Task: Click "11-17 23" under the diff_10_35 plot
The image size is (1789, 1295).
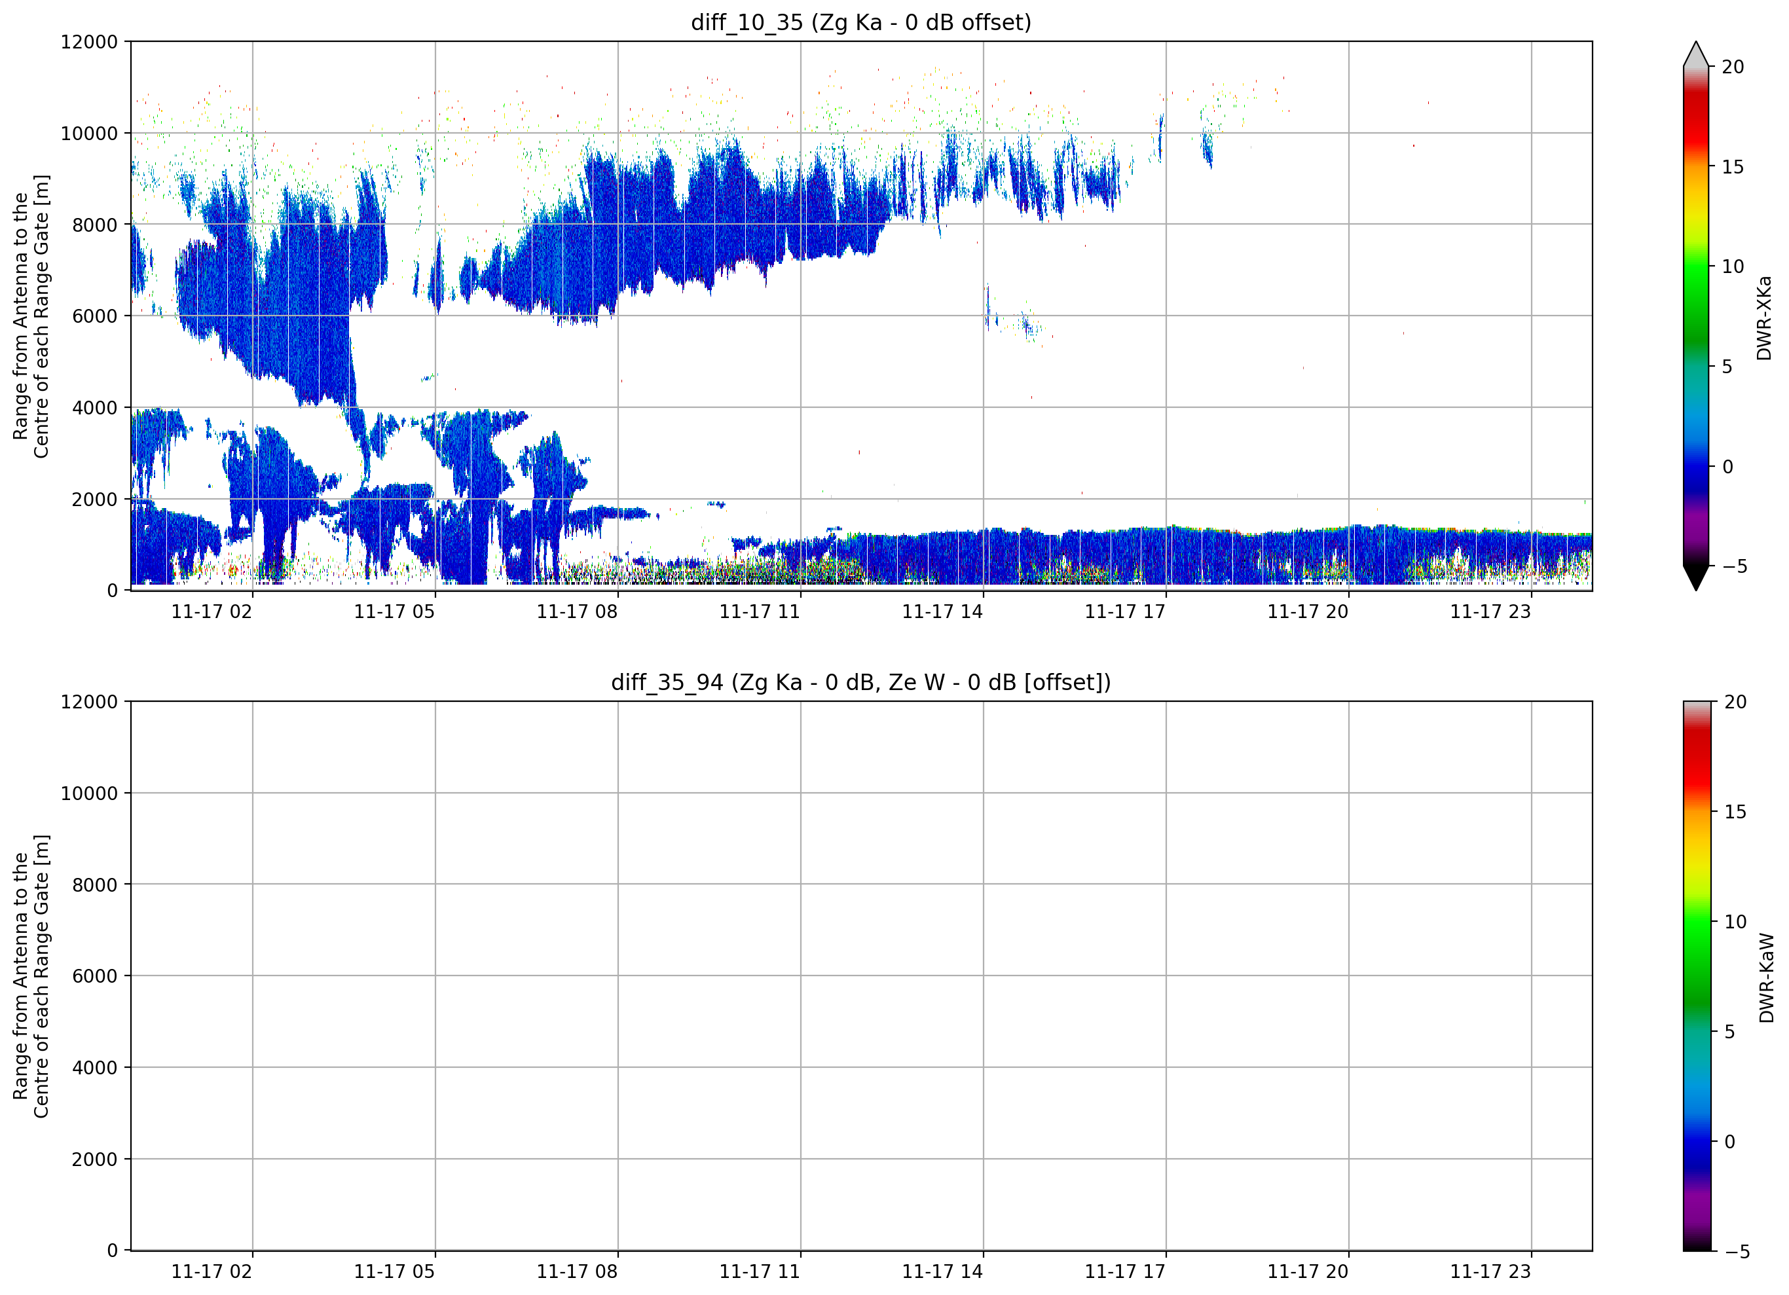Action: [1491, 612]
